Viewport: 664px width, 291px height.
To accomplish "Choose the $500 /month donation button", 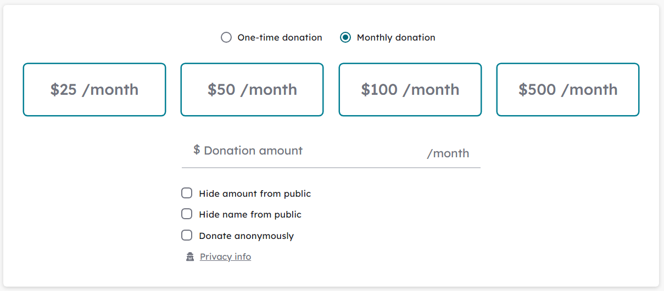I will (568, 90).
